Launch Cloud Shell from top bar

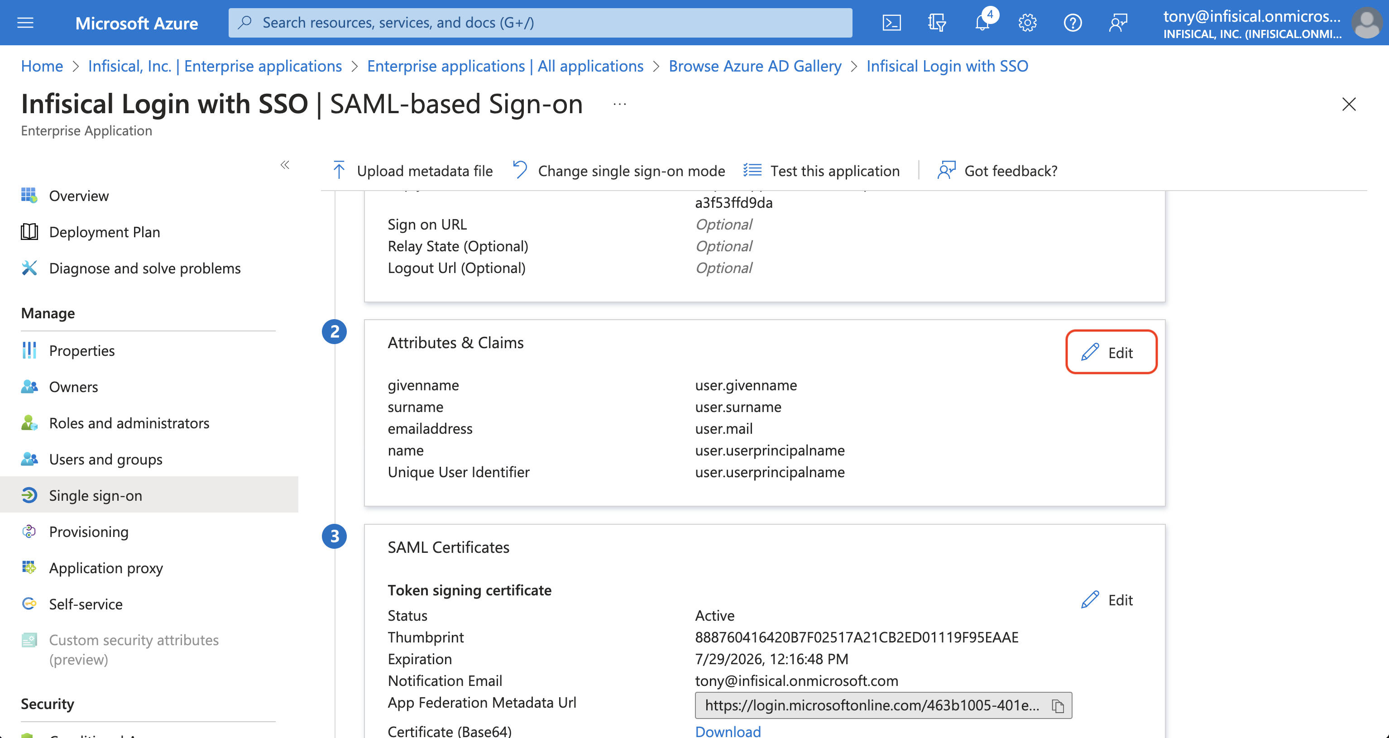click(x=891, y=23)
